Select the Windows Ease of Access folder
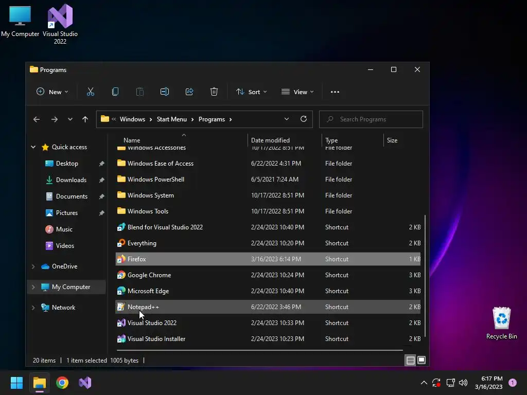The image size is (527, 395). (268, 163)
